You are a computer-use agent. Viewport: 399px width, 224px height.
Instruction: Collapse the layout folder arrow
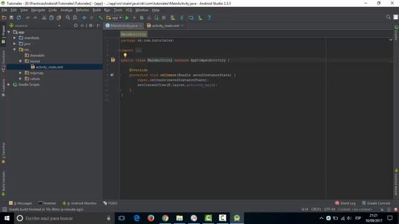pos(21,61)
